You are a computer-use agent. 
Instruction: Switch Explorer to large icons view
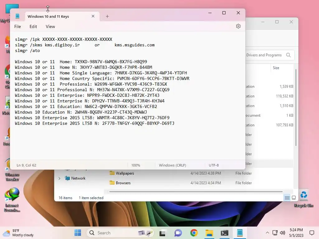(294, 198)
